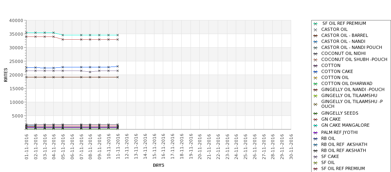The height and width of the screenshot is (172, 391).
Task: Click the DAYS x-axis title
Action: pos(158,165)
